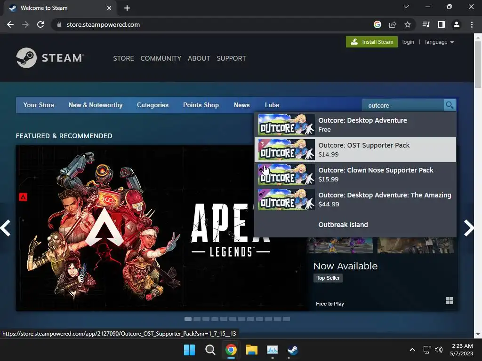
Task: Click the last carousel page dot
Action: coord(287,319)
